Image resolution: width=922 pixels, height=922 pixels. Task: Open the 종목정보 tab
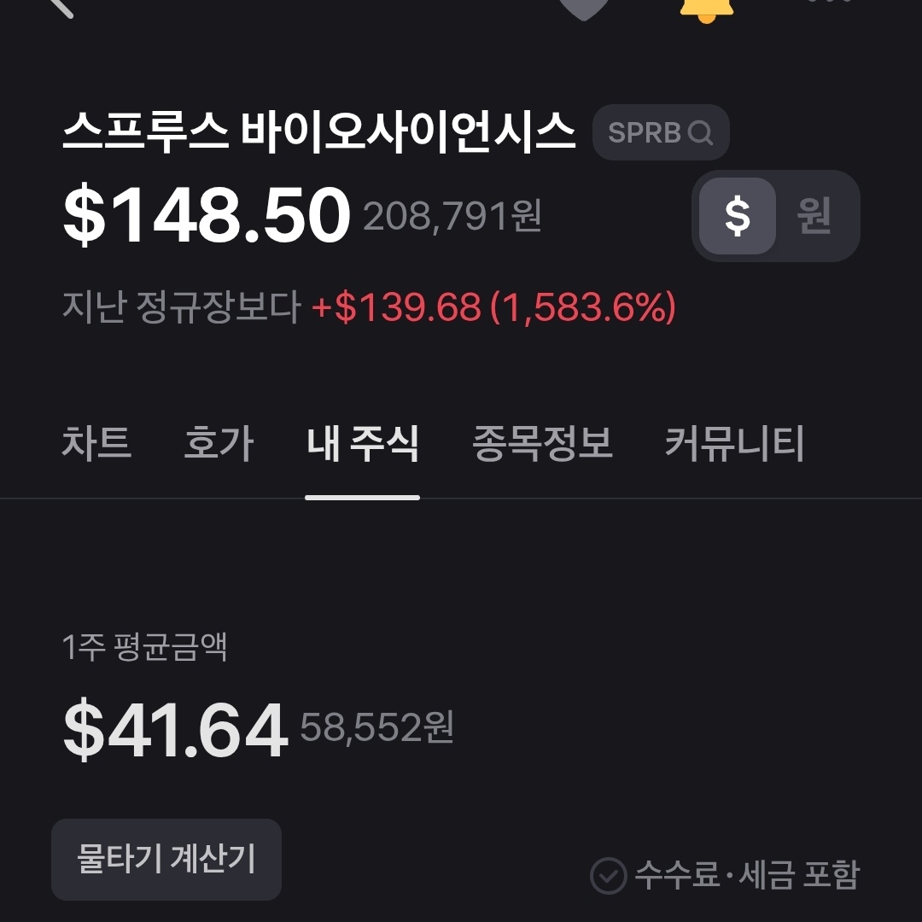point(542,444)
